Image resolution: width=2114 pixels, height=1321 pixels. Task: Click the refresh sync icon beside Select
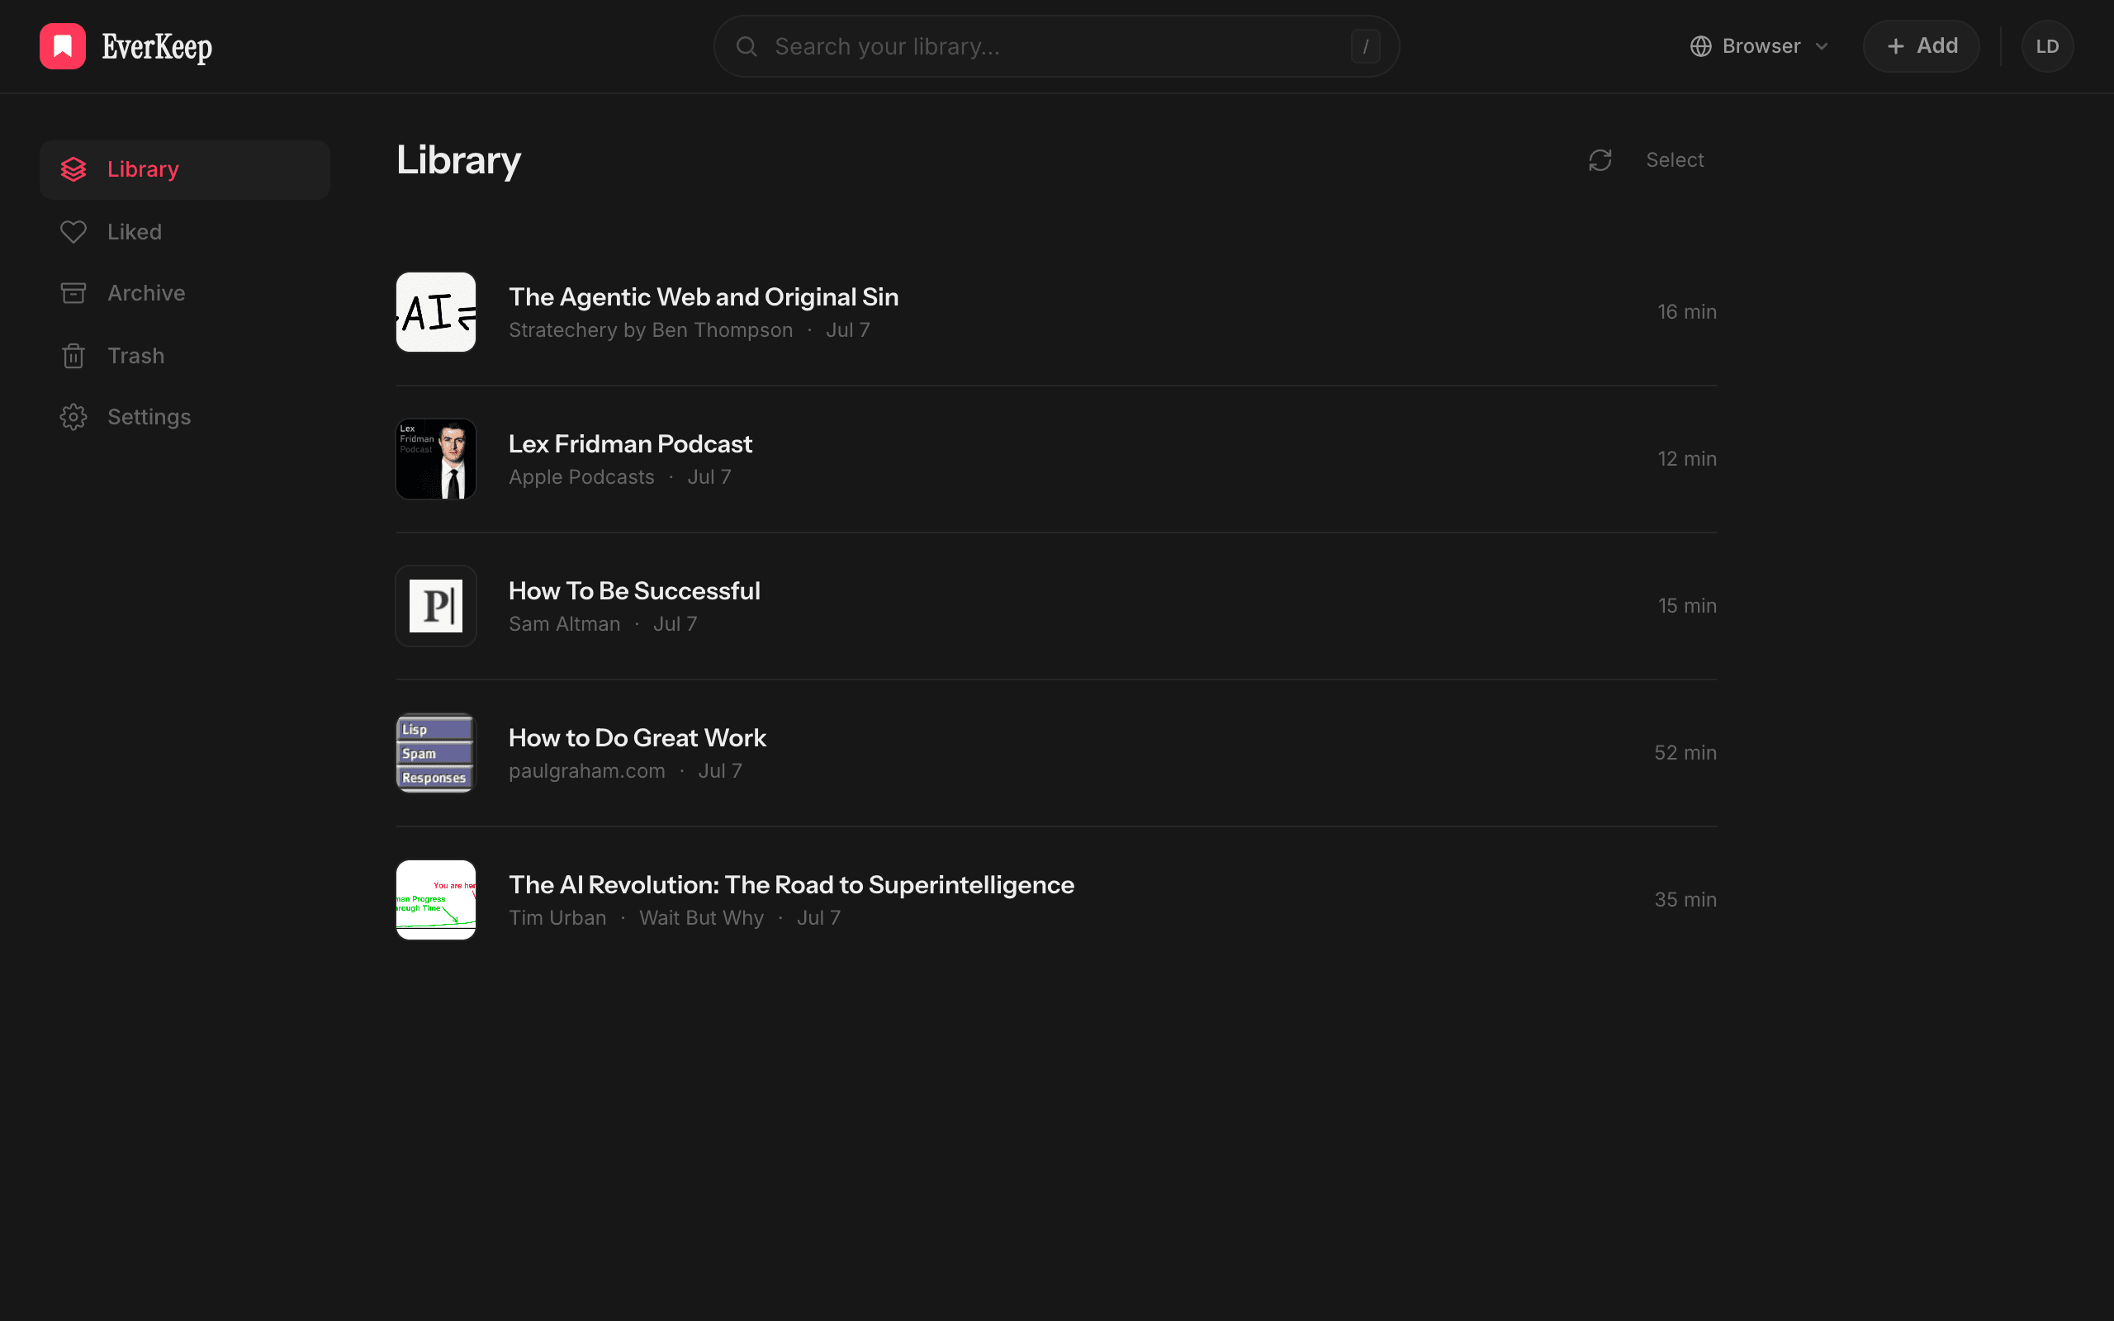click(x=1600, y=160)
